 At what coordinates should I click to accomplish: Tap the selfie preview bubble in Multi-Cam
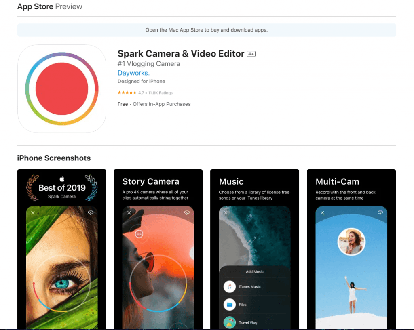click(x=351, y=242)
